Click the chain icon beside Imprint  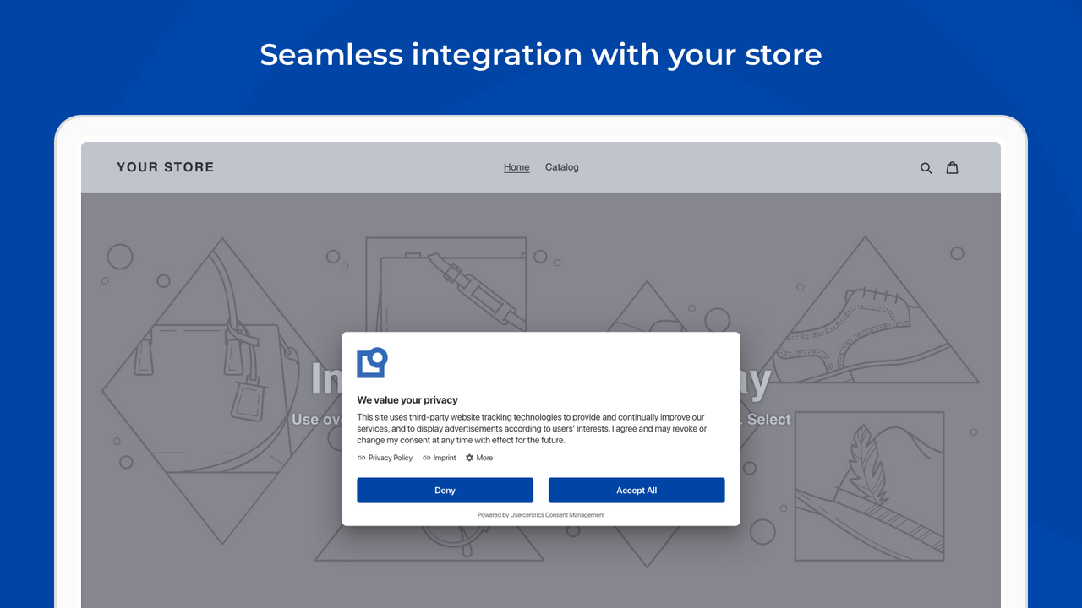[x=427, y=458]
